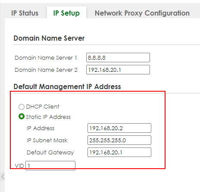Focus the Domain Name Server 1 field
The image size is (200, 192).
pos(118,58)
